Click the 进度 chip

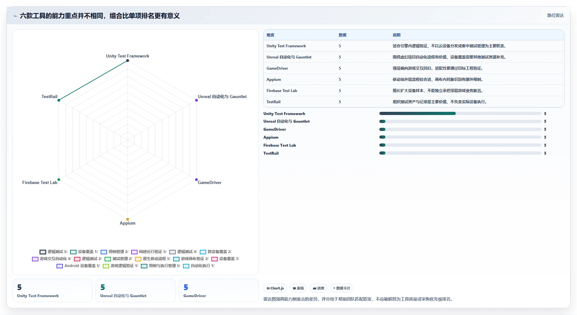319,288
